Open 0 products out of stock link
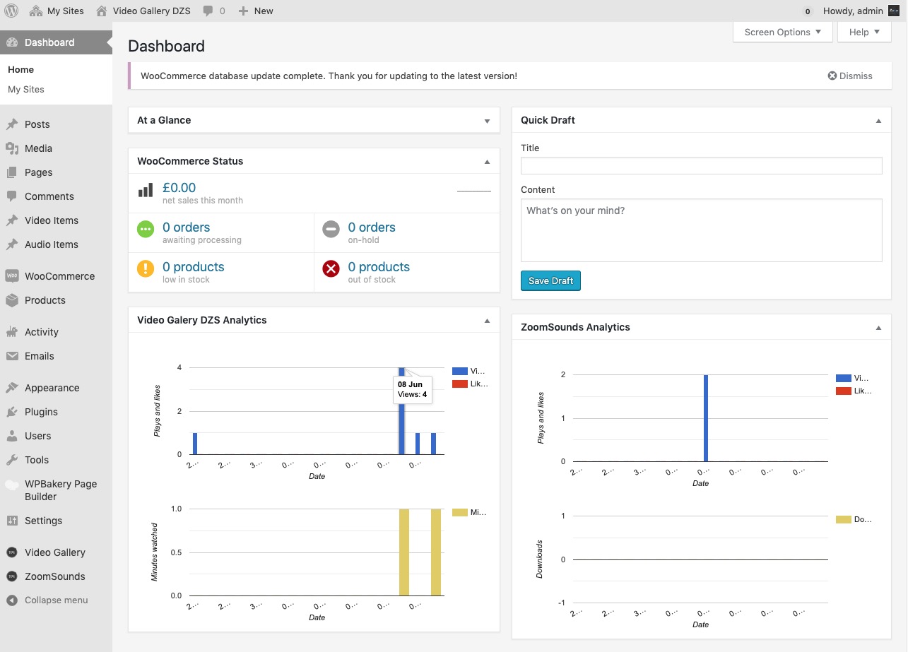Screen dimensions: 908x652 point(379,267)
